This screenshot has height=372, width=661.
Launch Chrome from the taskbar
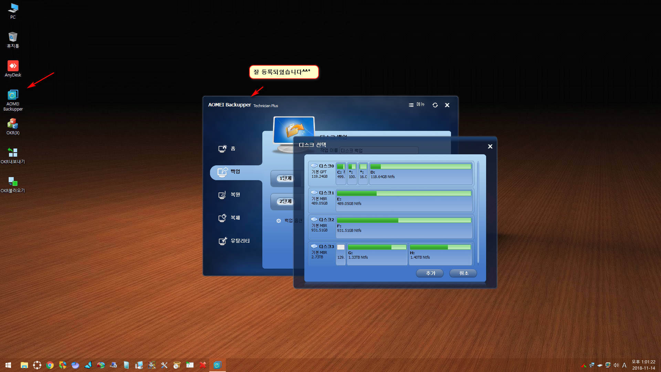tap(50, 365)
